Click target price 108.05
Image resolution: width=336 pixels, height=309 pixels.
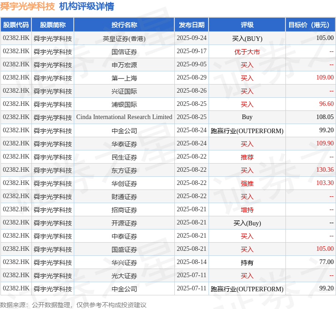325,117
